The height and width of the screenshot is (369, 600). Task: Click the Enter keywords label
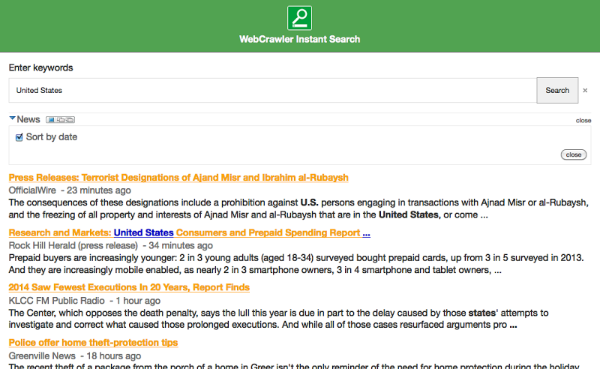click(x=40, y=67)
